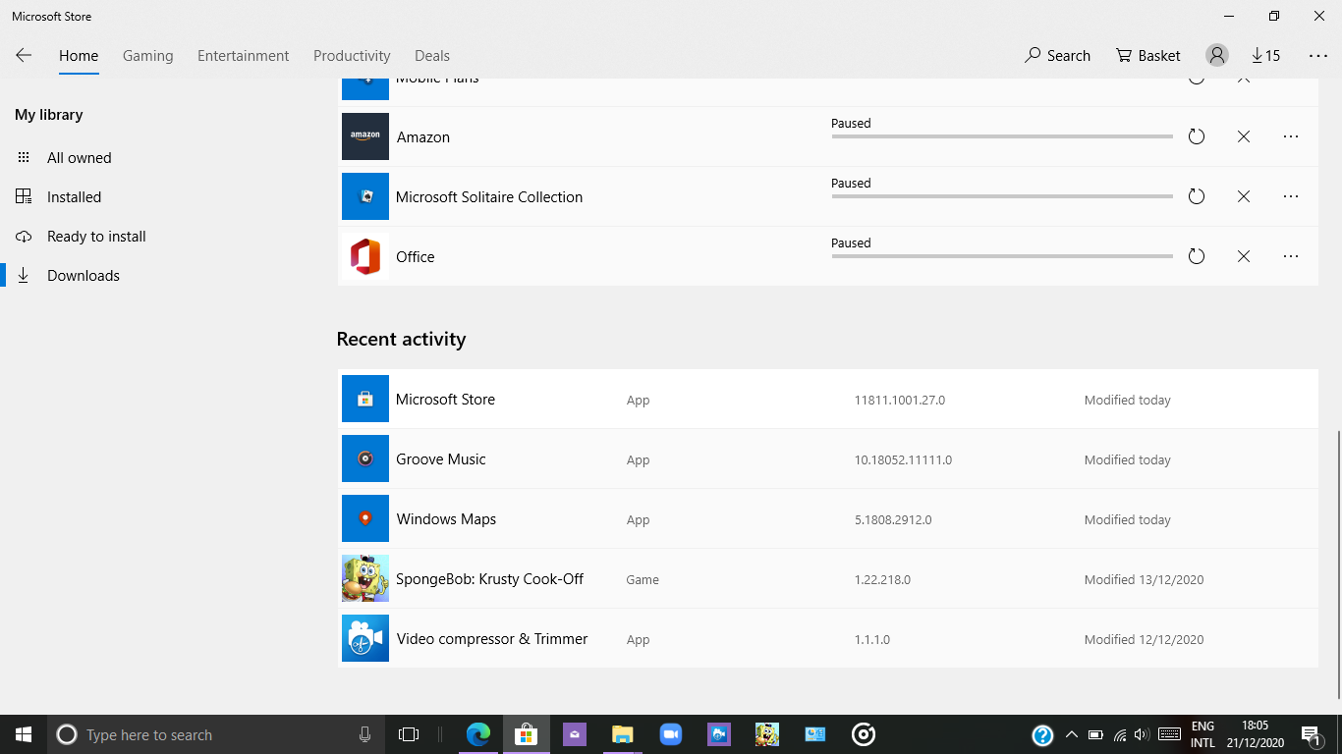1342x754 pixels.
Task: Click the battery status tray icon
Action: click(x=1095, y=734)
